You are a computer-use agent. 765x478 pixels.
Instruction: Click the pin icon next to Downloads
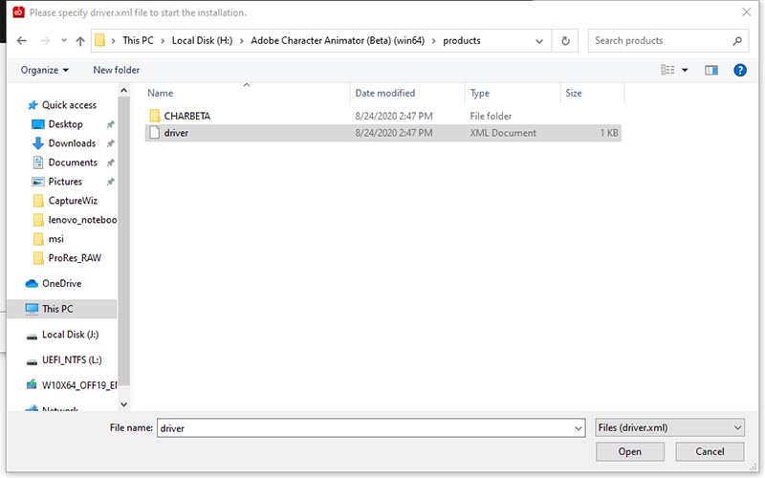(x=110, y=143)
